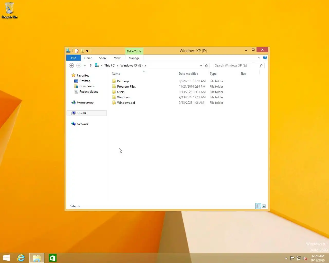Click the drive icon in title bar
Screen dimensions: 329x263
[x=68, y=51]
